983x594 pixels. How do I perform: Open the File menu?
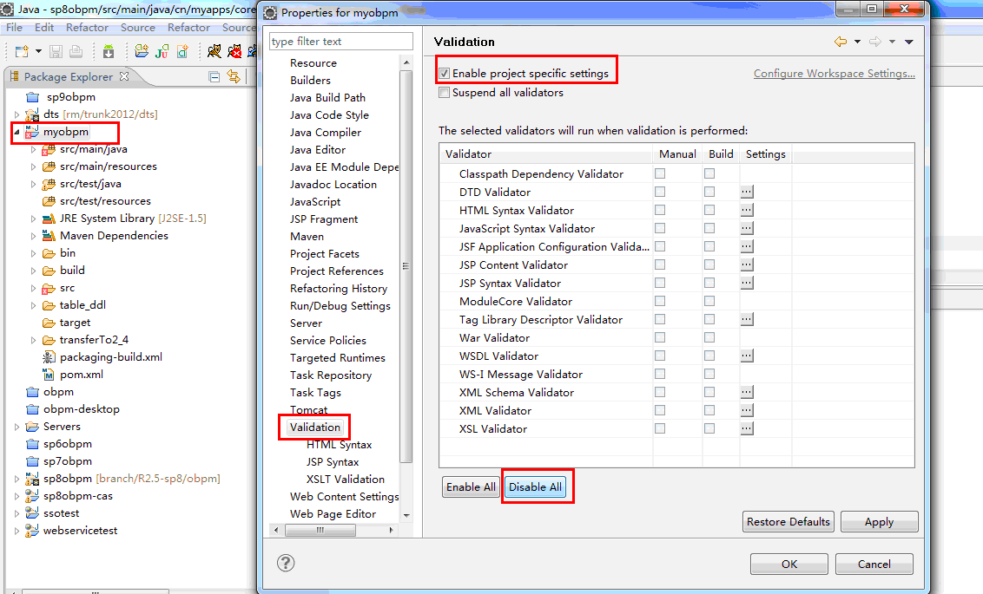[14, 28]
